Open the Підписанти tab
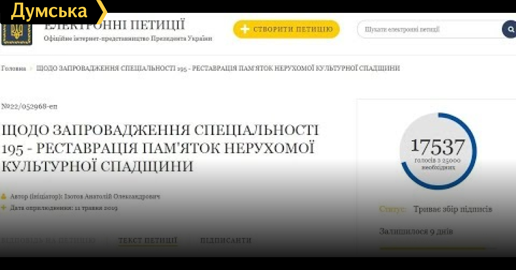 pyautogui.click(x=226, y=240)
